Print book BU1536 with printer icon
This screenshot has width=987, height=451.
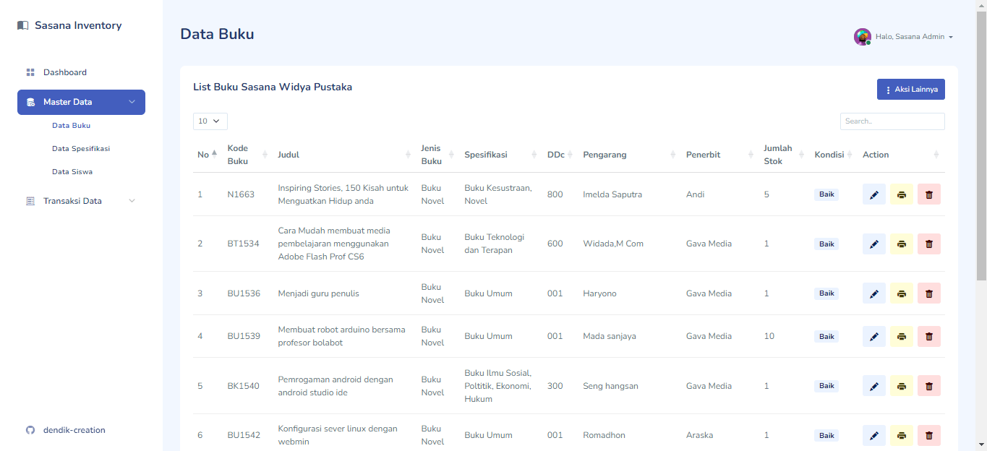click(x=902, y=293)
